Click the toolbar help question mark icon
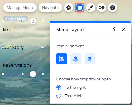This screenshot has width=132, height=105. [113, 8]
